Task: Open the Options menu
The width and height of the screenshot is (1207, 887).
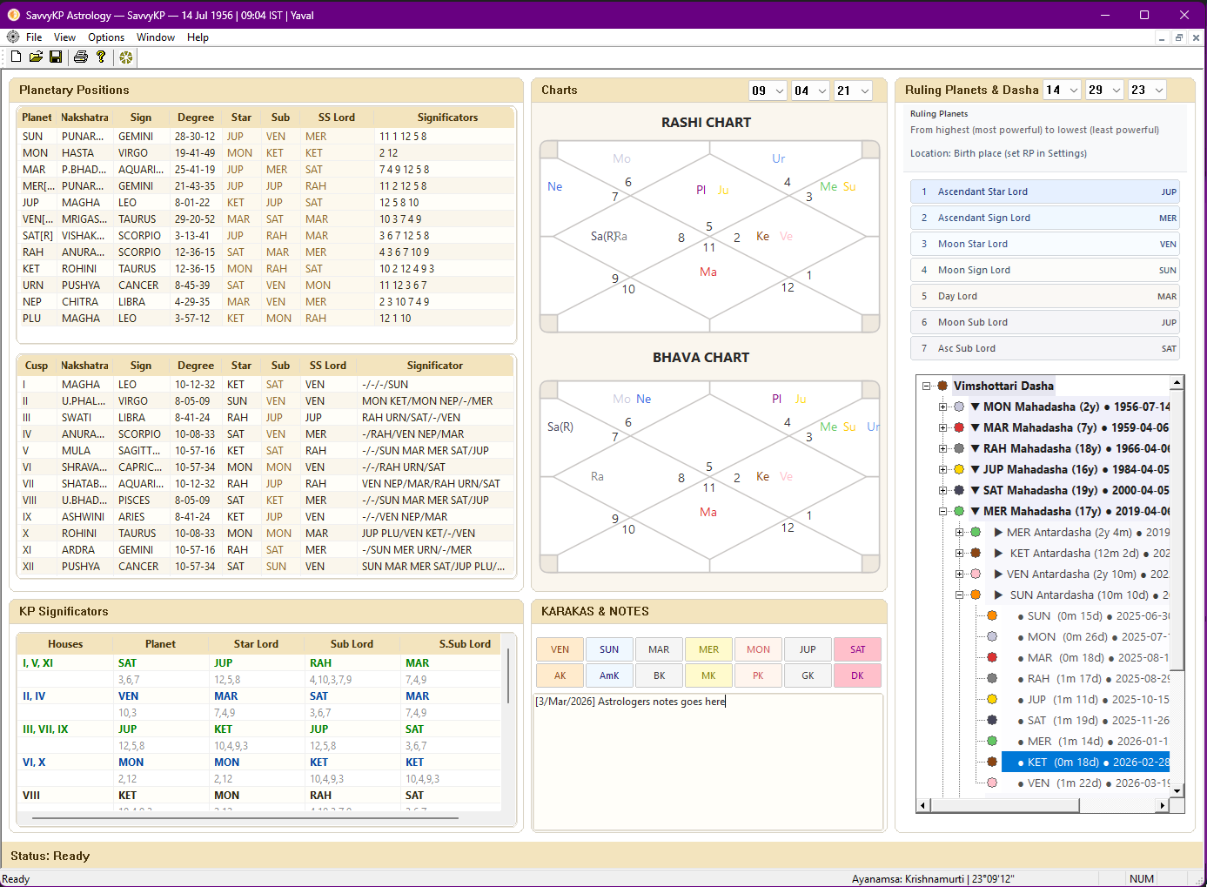Action: (105, 37)
